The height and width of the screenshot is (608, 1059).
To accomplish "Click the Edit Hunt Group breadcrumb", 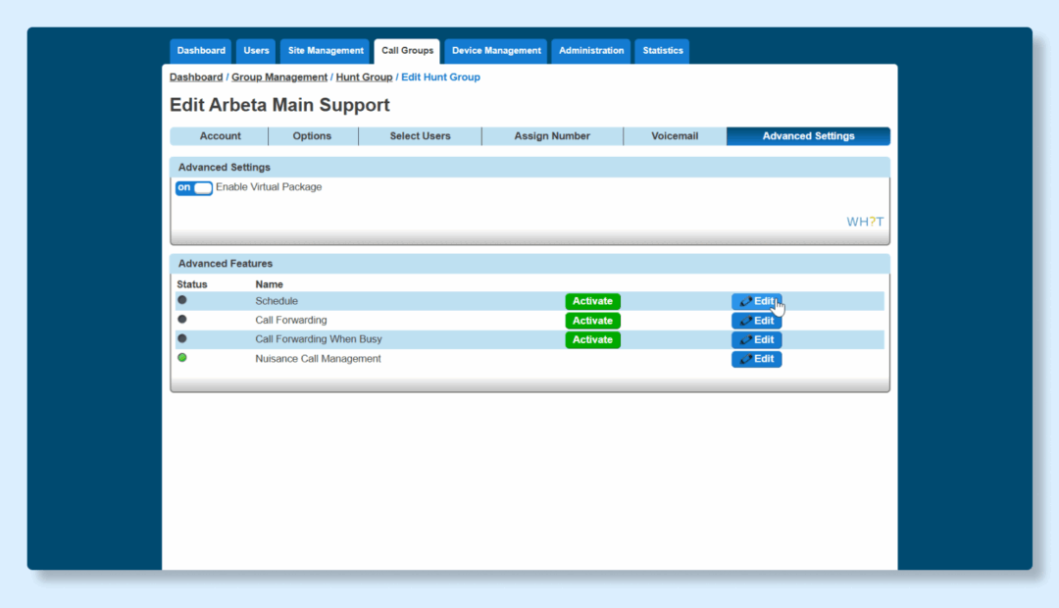I will (440, 77).
